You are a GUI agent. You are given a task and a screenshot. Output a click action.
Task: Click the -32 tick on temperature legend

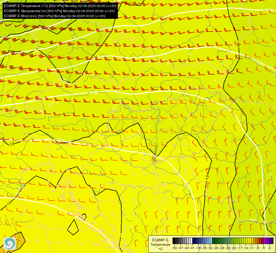(x=210, y=248)
